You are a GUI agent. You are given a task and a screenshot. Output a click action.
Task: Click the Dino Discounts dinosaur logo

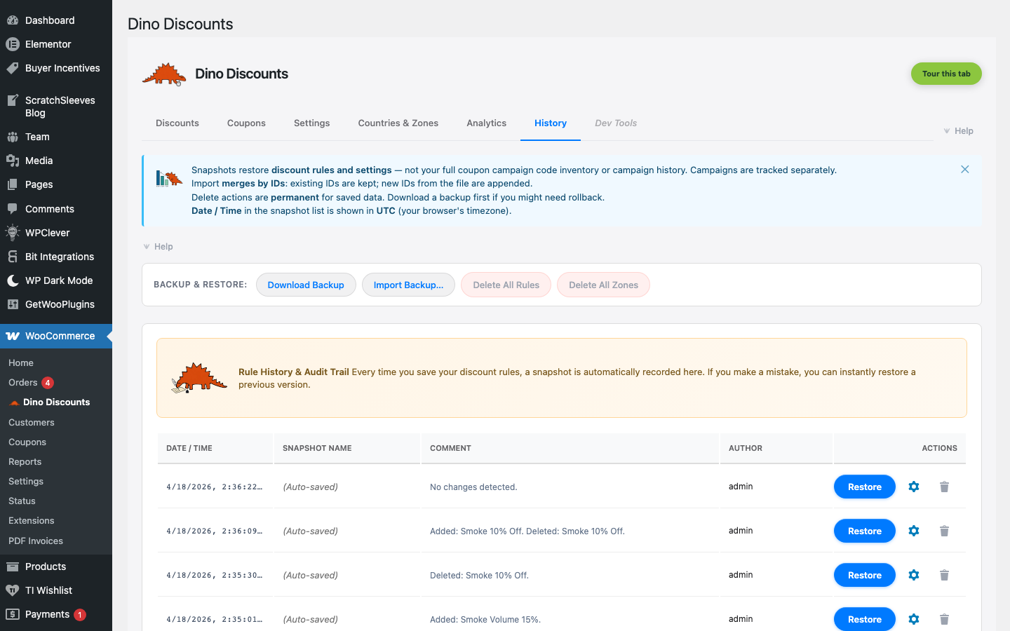(164, 74)
